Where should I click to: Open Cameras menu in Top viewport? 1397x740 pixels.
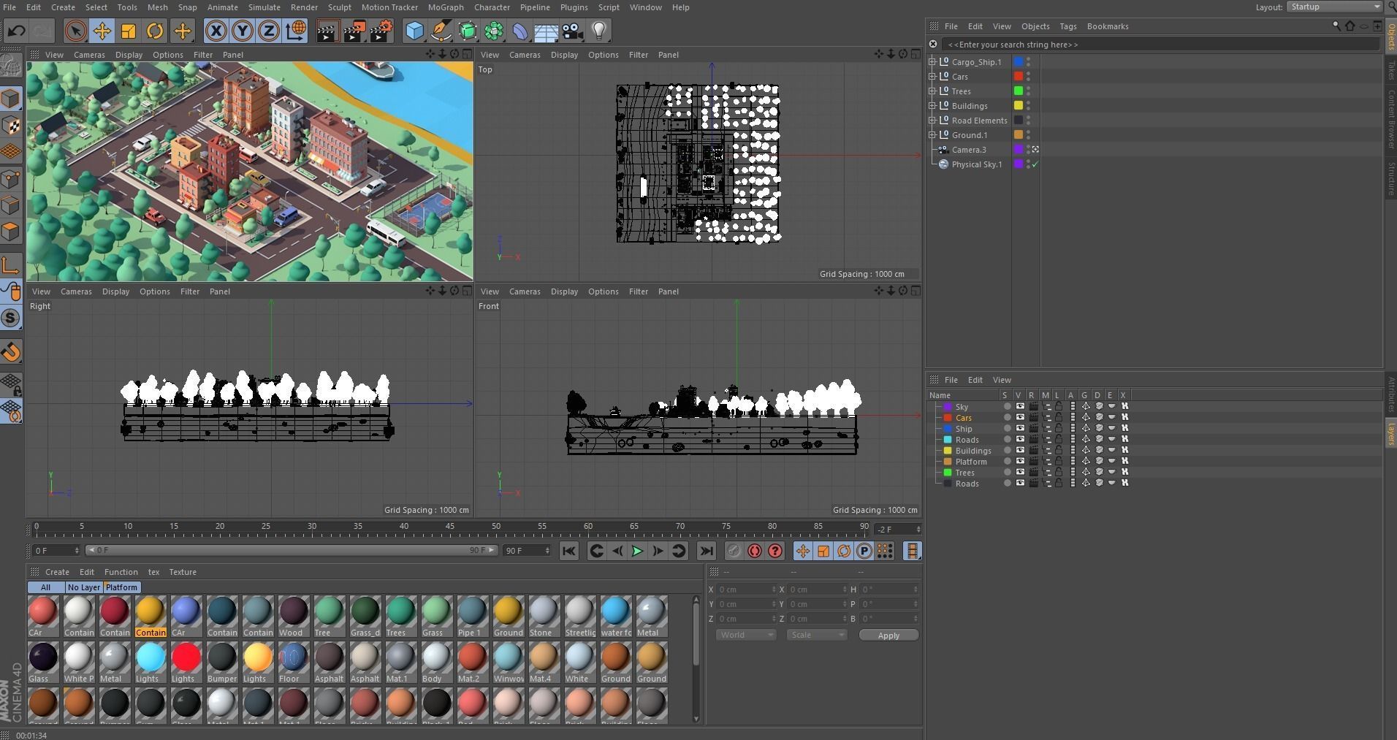[525, 55]
